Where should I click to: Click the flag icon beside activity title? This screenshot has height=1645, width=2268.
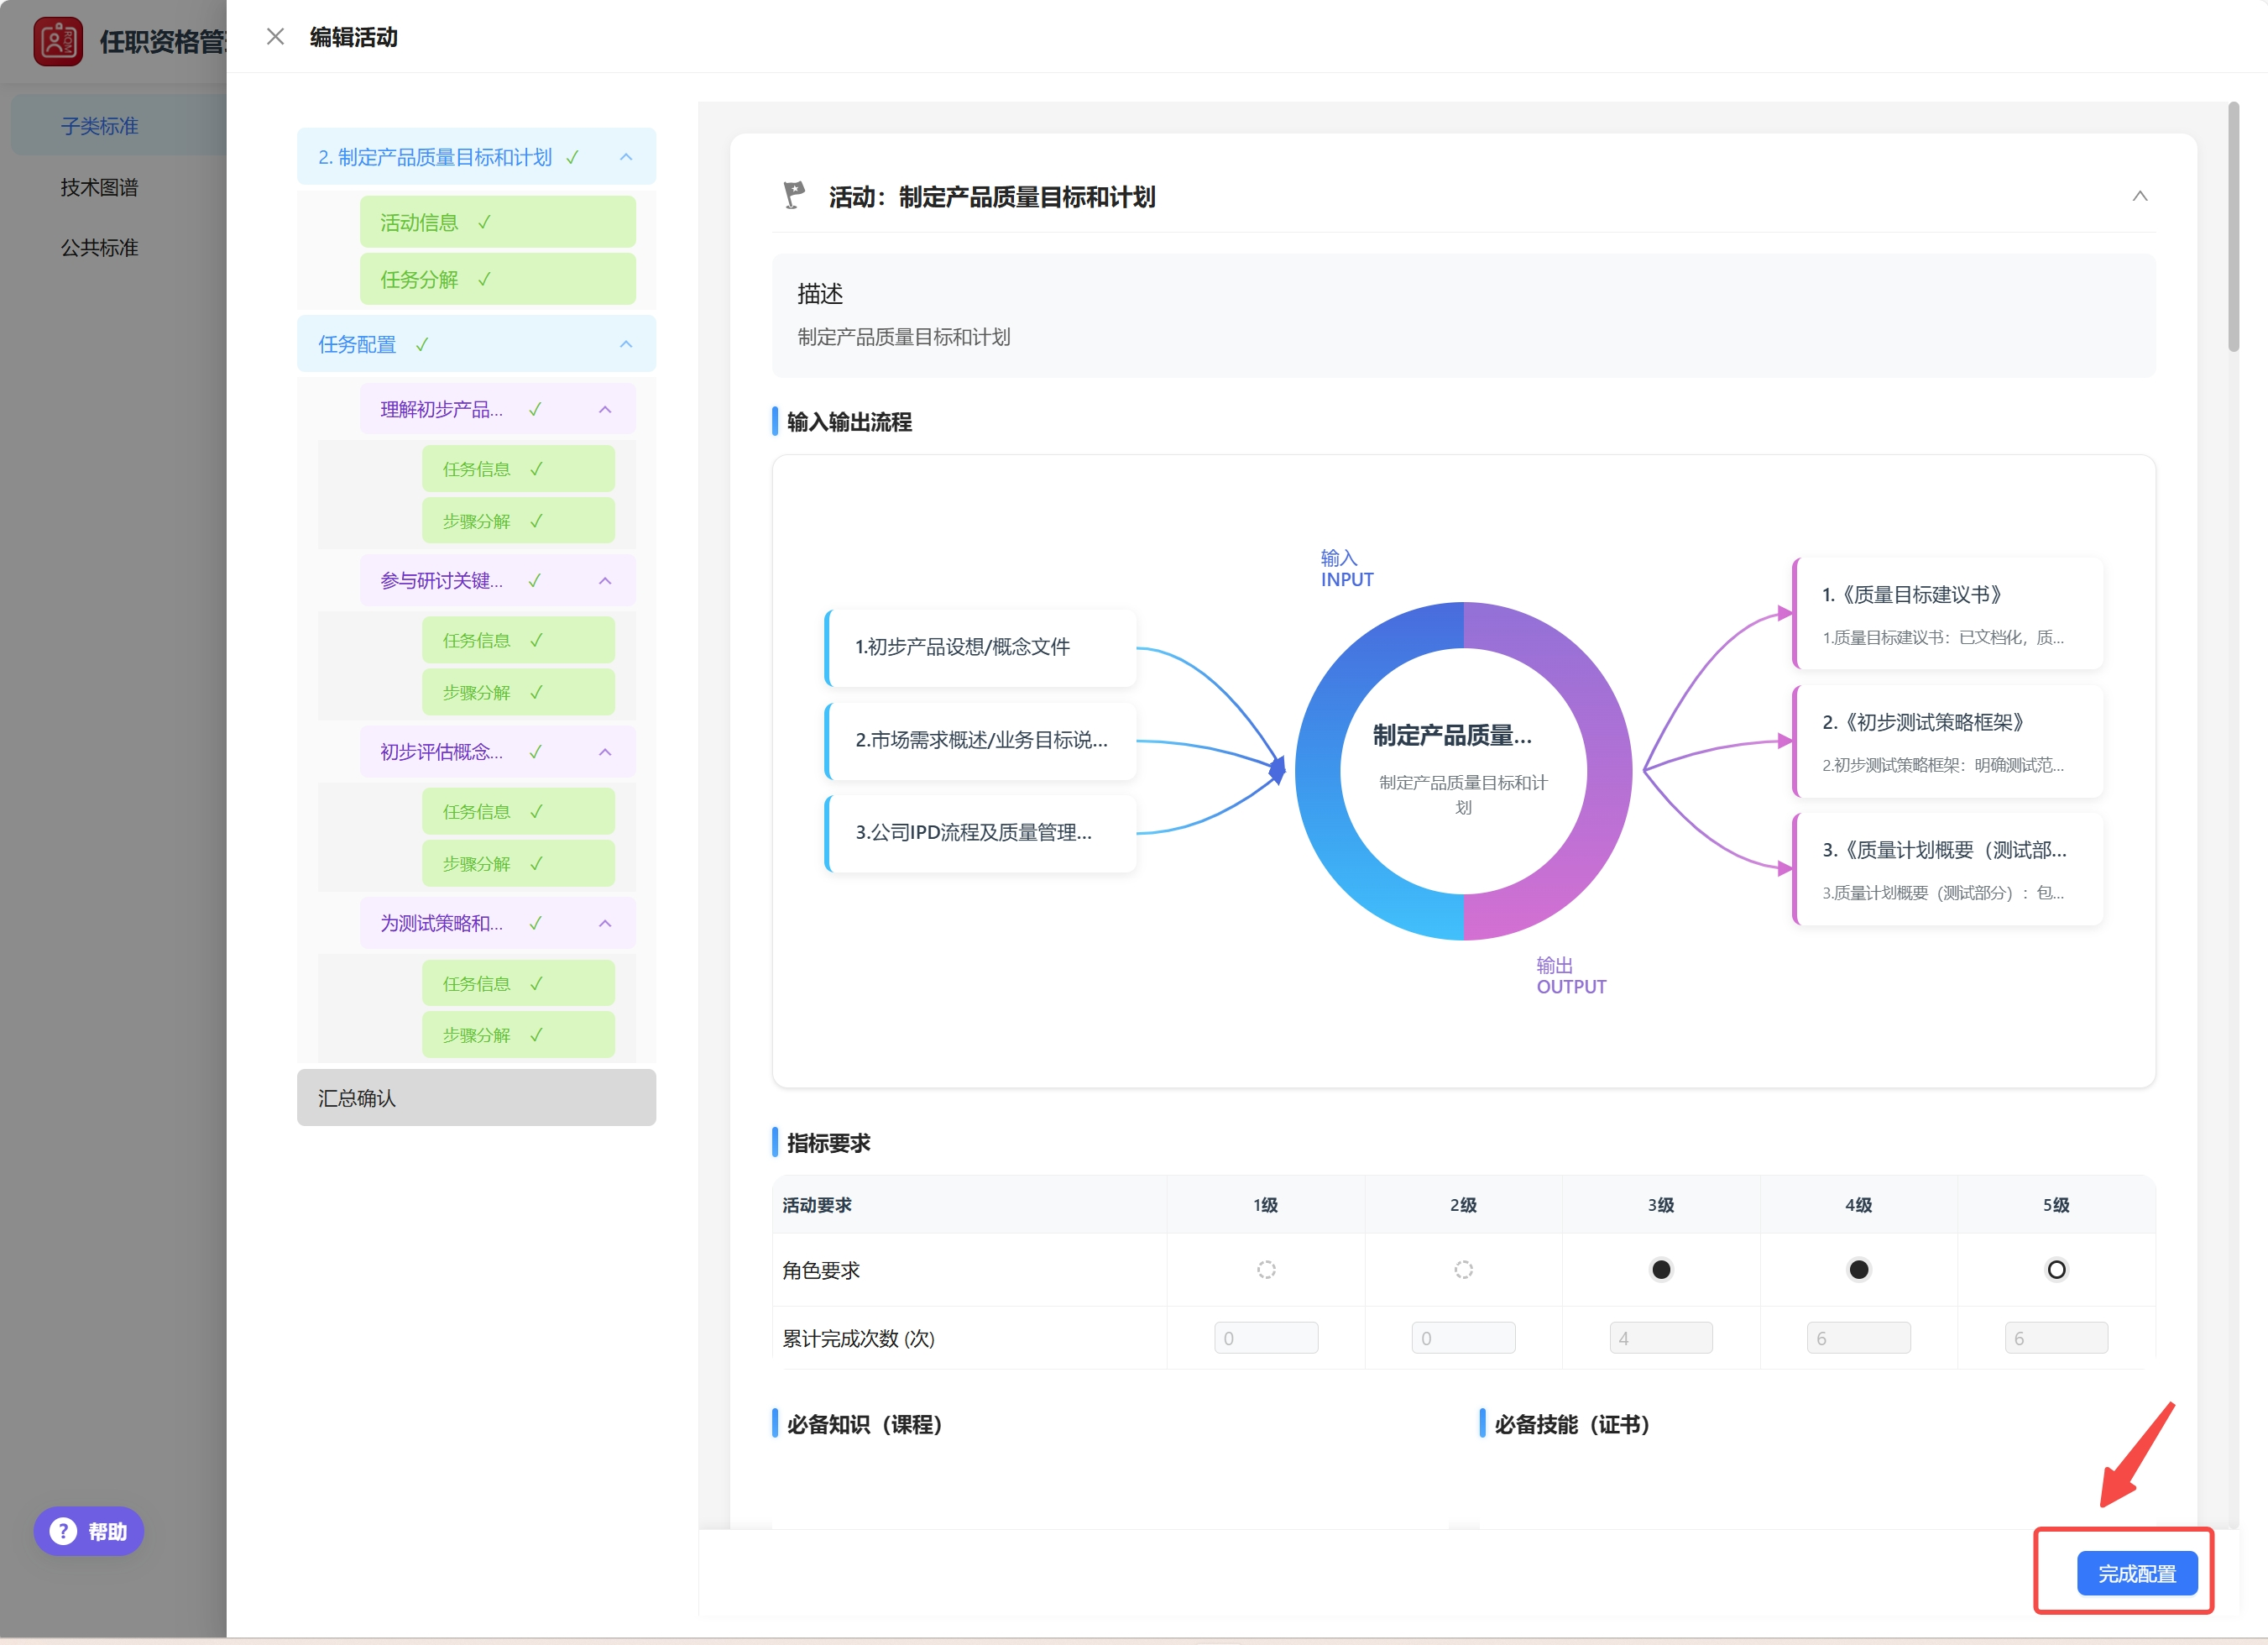click(794, 195)
